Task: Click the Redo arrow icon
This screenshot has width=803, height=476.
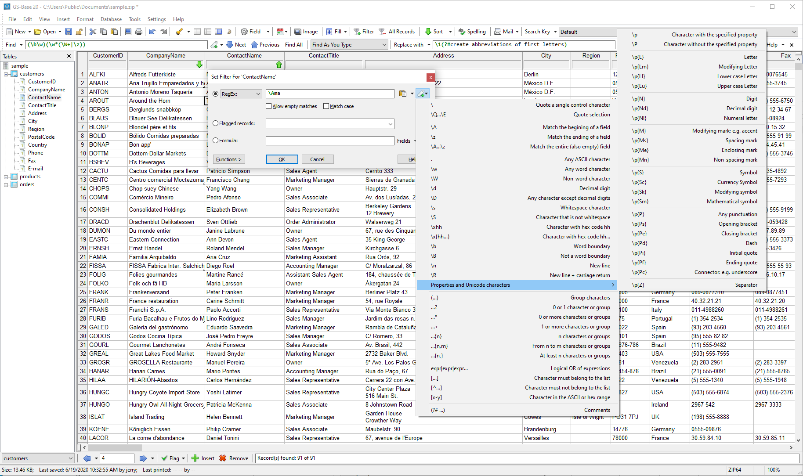Action: pos(163,32)
